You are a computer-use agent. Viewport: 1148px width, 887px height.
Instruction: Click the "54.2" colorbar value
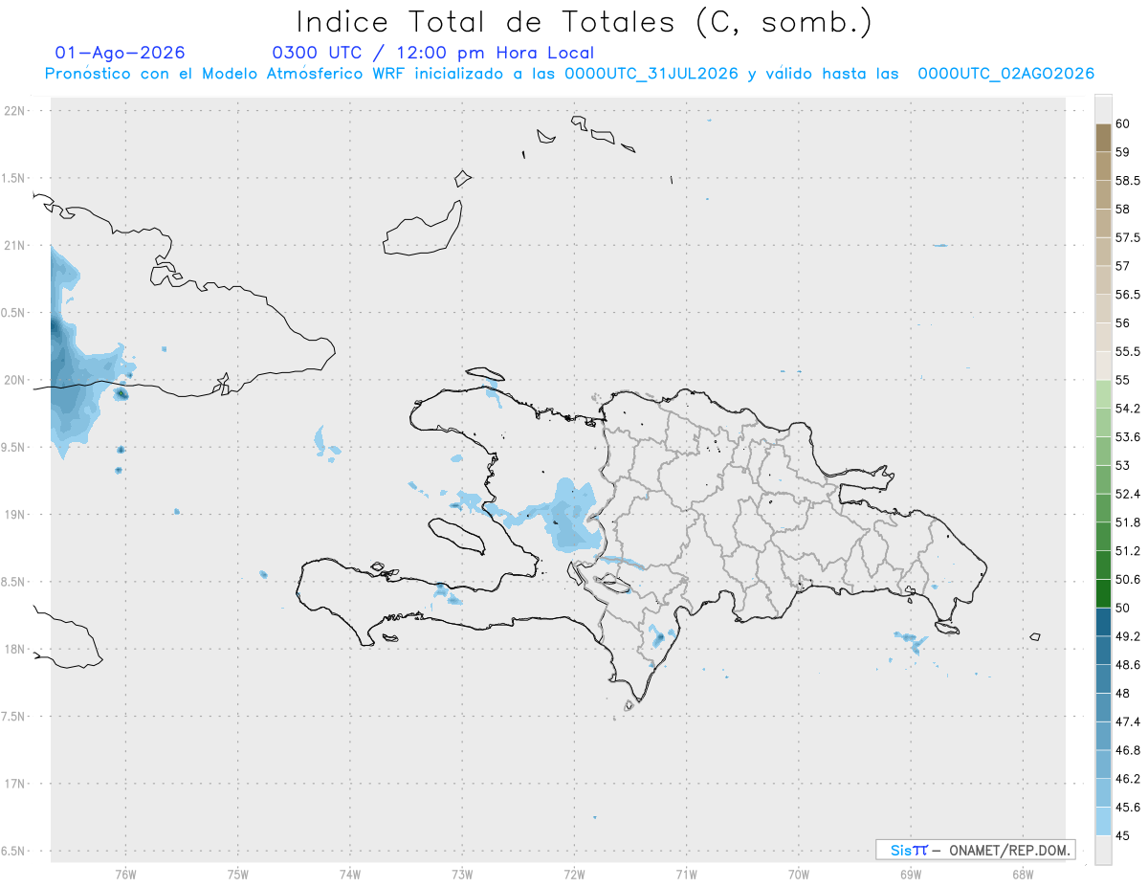pyautogui.click(x=1127, y=409)
